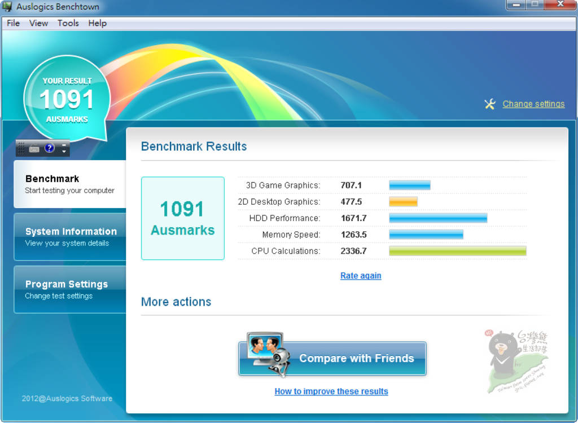Click the "Memory Speed:" label
Screen dimensions: 578x423
click(291, 235)
